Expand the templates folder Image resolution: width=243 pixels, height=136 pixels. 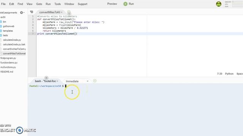pos(8,31)
